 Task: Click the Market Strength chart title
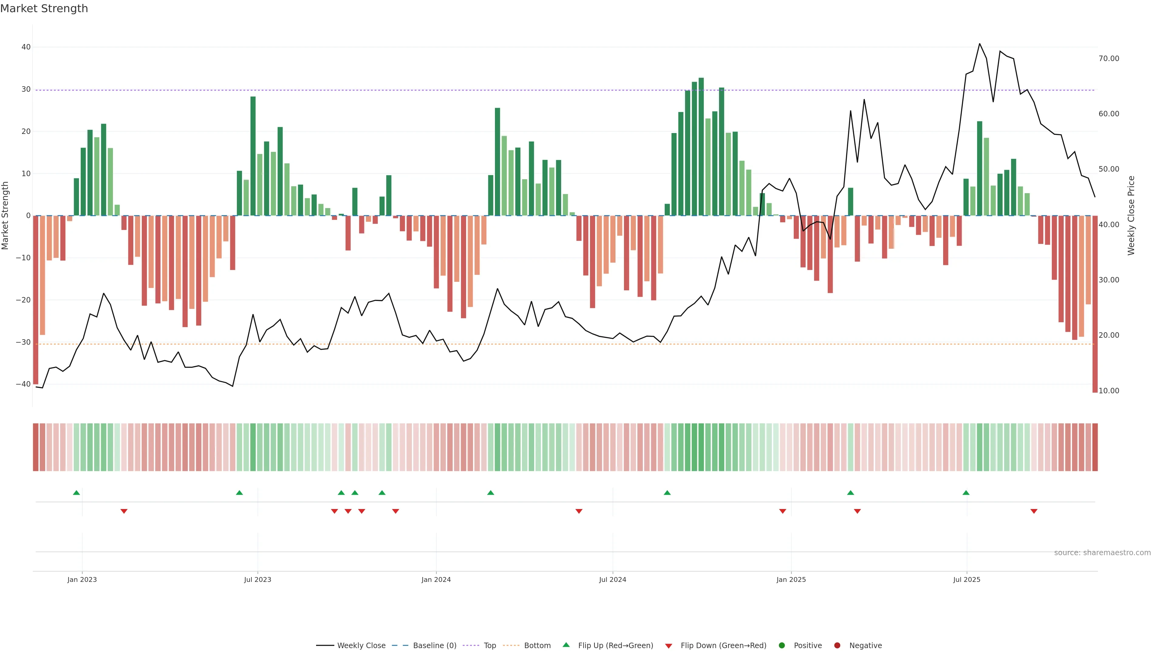(x=44, y=9)
